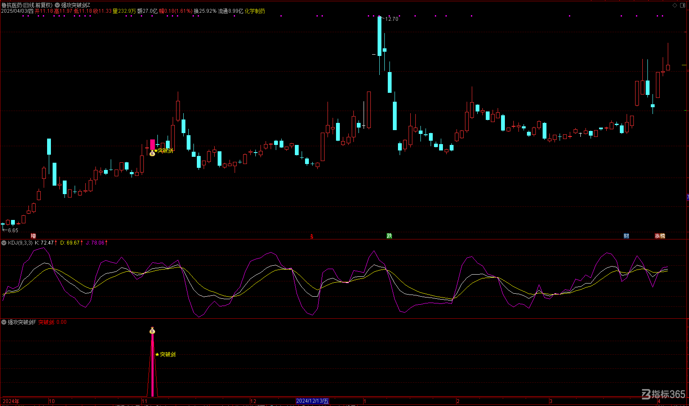Click the 涨榜 event marker

point(660,236)
